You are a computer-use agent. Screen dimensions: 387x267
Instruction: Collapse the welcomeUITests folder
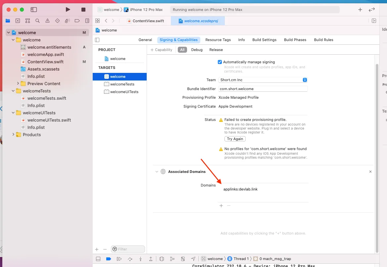tap(13, 113)
